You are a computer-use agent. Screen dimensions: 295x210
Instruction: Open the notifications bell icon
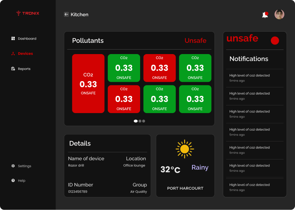pos(265,15)
